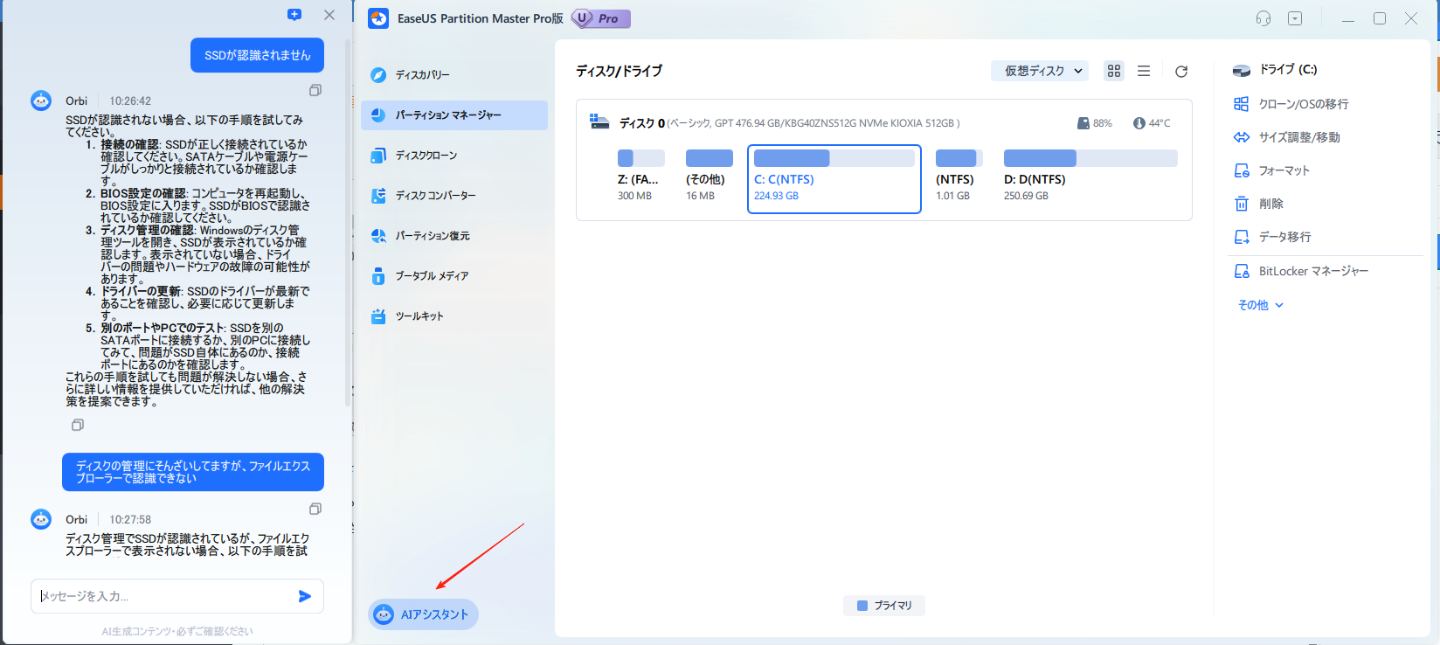Open the ディスカバリー section
The width and height of the screenshot is (1440, 645).
(422, 75)
